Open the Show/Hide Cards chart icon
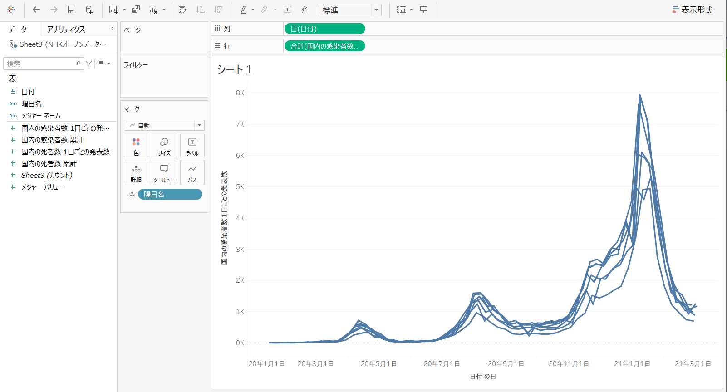The width and height of the screenshot is (727, 392). click(x=401, y=10)
